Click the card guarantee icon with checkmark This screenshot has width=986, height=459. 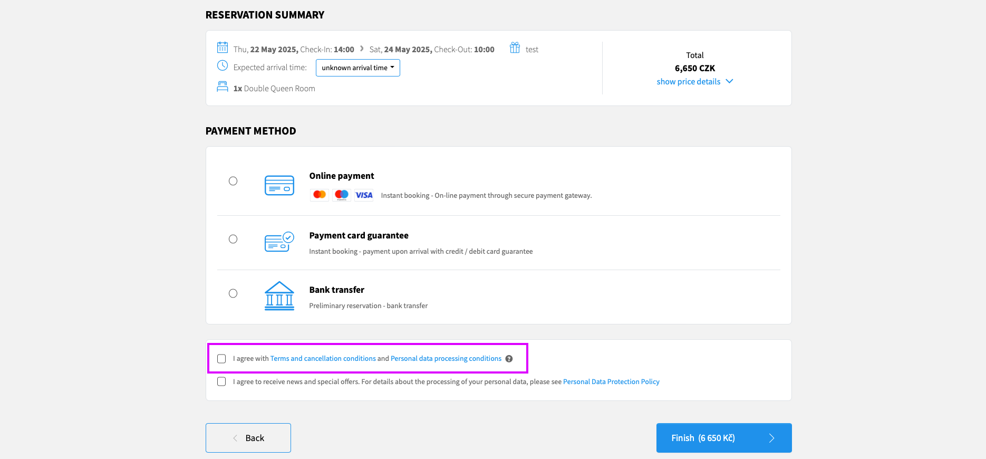point(279,242)
